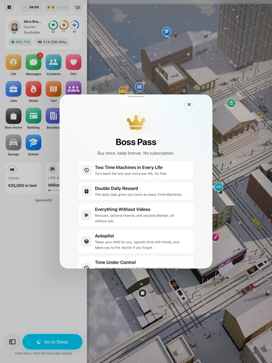Screen dimensions: 272x363
Task: Select Two Time Machines in Every Life
Action: tap(136, 170)
